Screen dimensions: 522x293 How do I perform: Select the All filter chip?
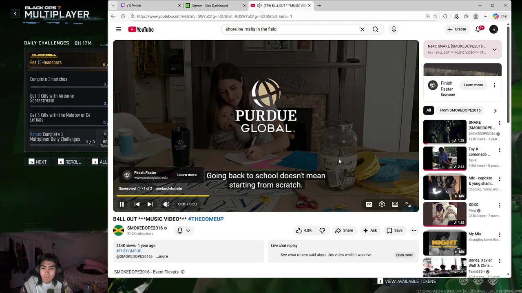pyautogui.click(x=429, y=110)
